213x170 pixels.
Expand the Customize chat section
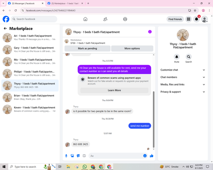(183, 70)
